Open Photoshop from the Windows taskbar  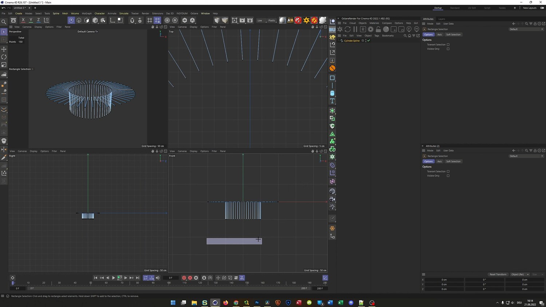pyautogui.click(x=257, y=303)
